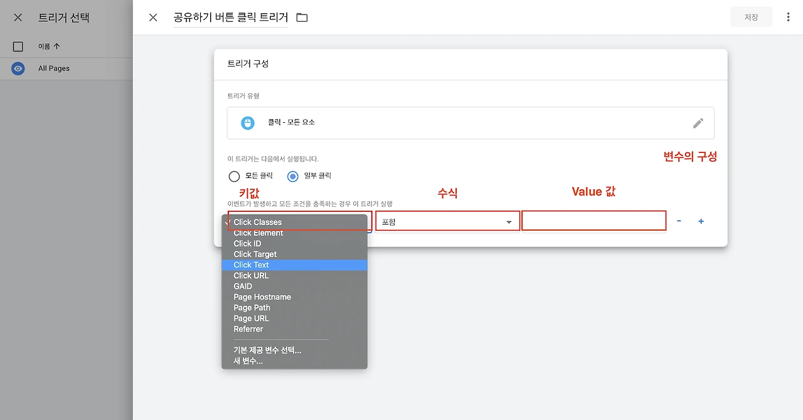Choose Page URL from the variable list
Viewport: 803px width, 420px height.
(294, 318)
